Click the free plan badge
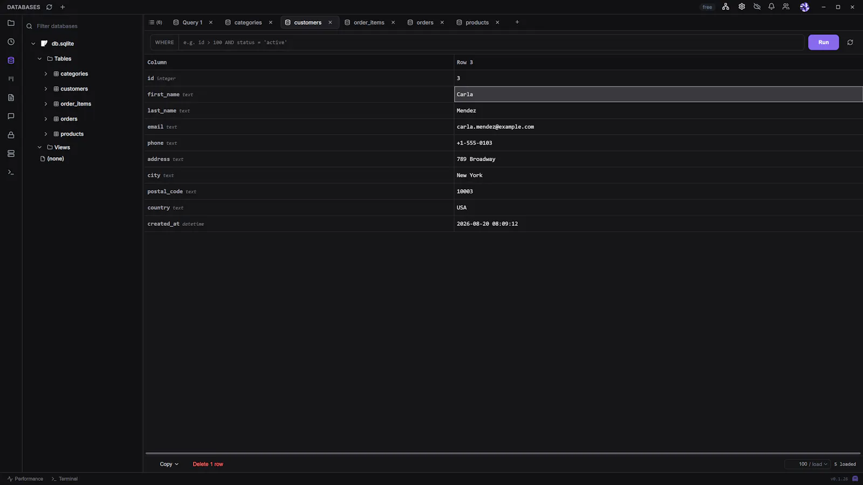The width and height of the screenshot is (863, 485). 707,7
